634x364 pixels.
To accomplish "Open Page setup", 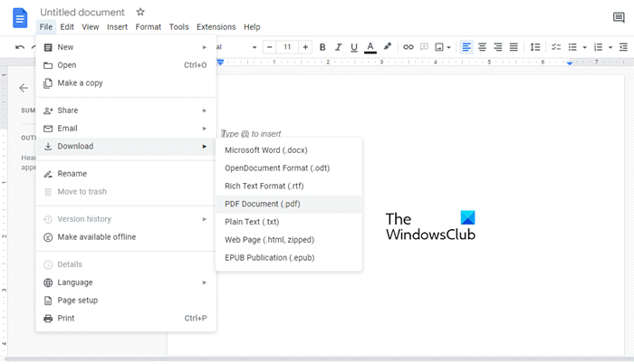I will coord(126,300).
